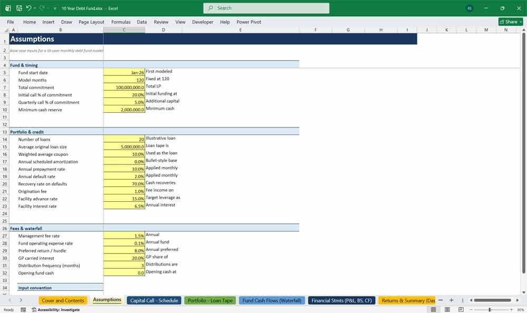Switch to the Home ribbon tab
Screen dimensions: 527x313
coord(29,22)
